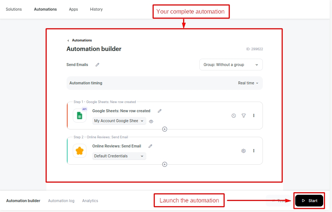This screenshot has height=212, width=332.
Task: Click the clock icon in Step 1
Action: tap(233, 116)
